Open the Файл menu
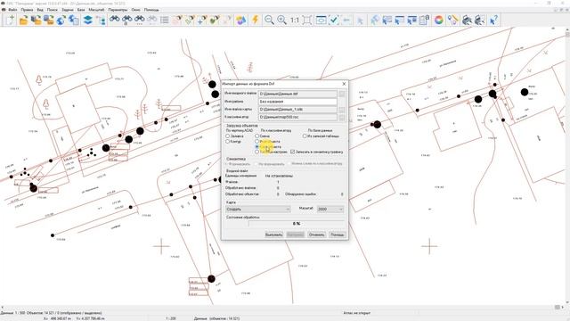Screen dimensions: 570x321 (12, 10)
